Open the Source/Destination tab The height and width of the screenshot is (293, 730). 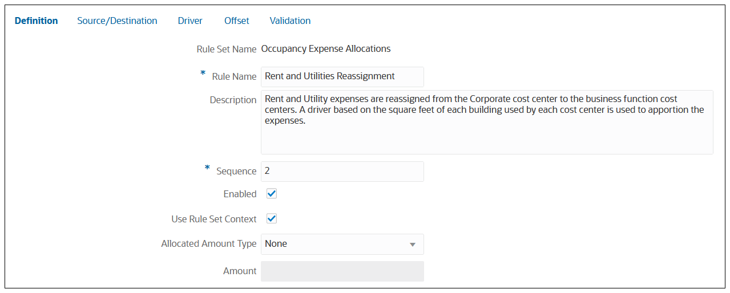point(117,21)
